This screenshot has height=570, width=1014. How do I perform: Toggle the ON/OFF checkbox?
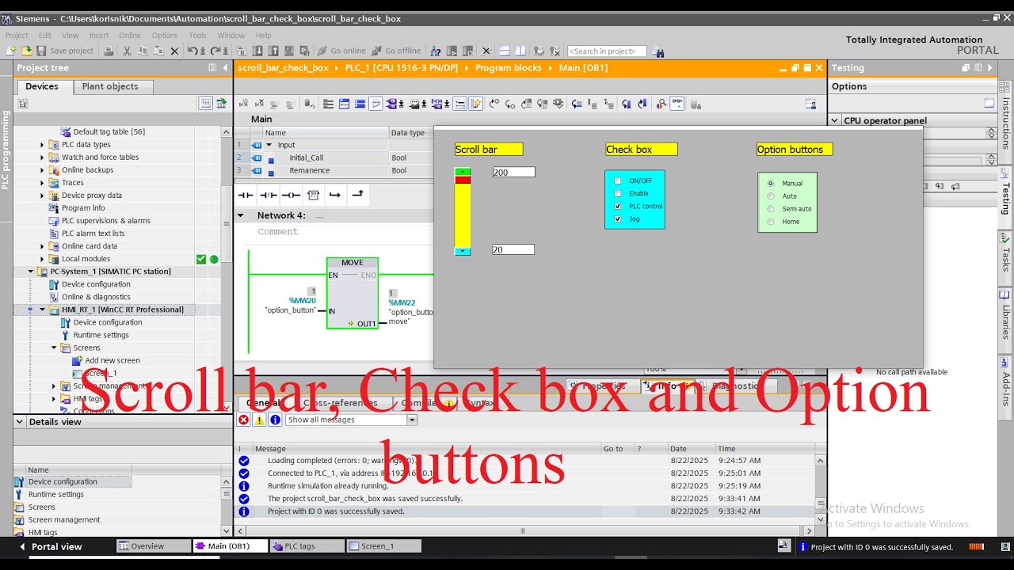pyautogui.click(x=618, y=180)
